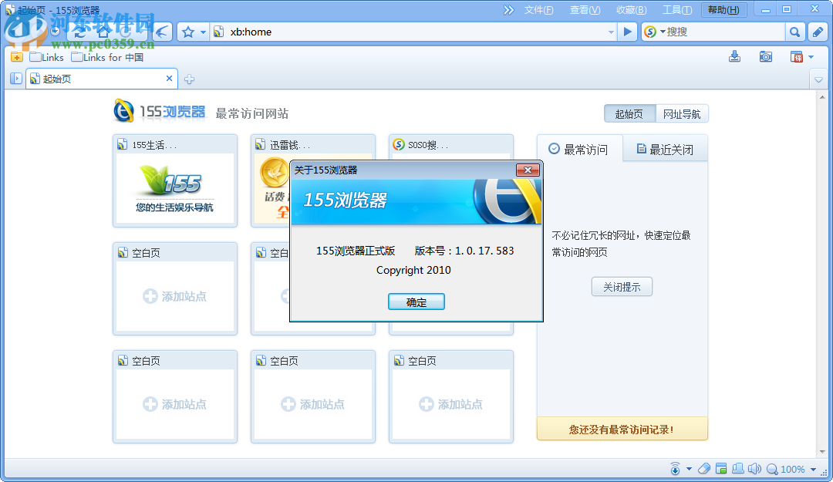
Task: Click 确定 in the about dialog
Action: 416,302
